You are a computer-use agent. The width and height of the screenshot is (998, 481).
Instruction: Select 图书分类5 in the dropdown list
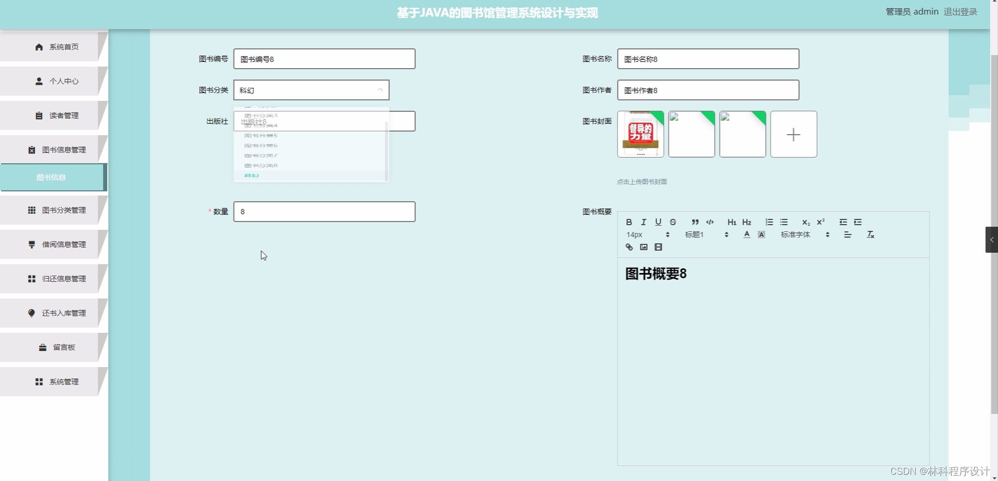310,135
